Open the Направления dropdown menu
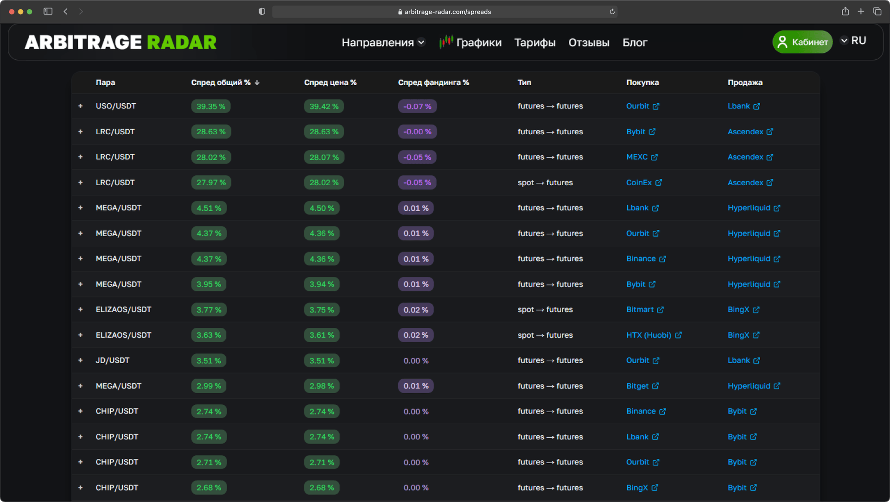This screenshot has height=502, width=890. point(383,42)
